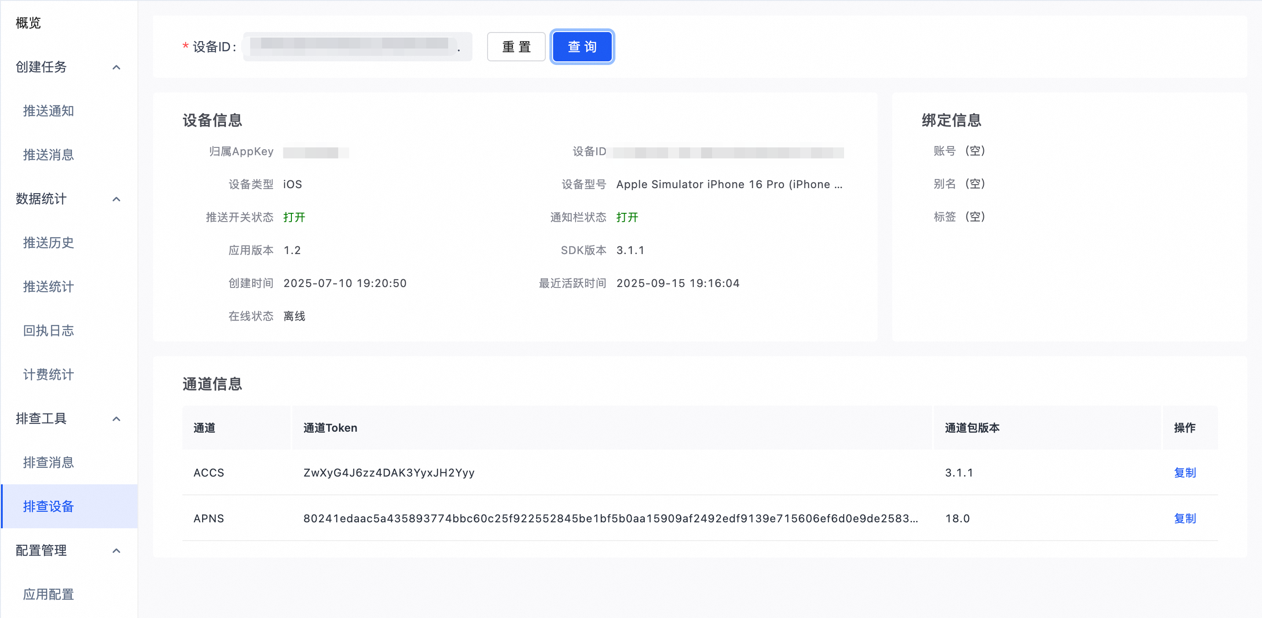
Task: Click the 重置 reset button
Action: point(516,47)
